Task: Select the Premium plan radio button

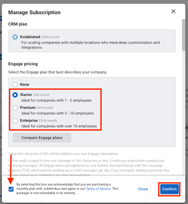Action: tap(15, 108)
